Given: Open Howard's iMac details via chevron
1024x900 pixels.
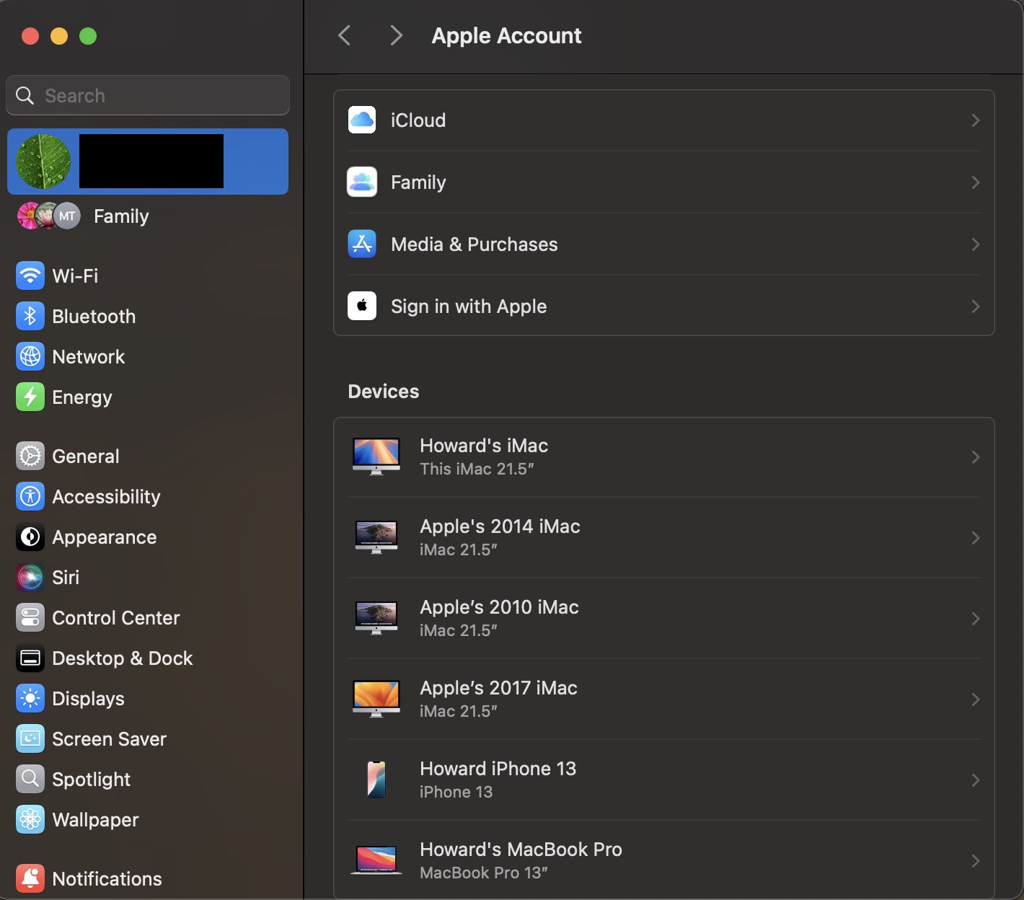Looking at the screenshot, I should click(x=975, y=457).
